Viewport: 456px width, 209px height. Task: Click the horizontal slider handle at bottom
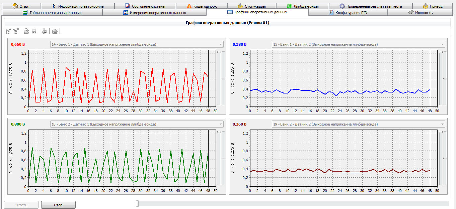tap(137, 203)
